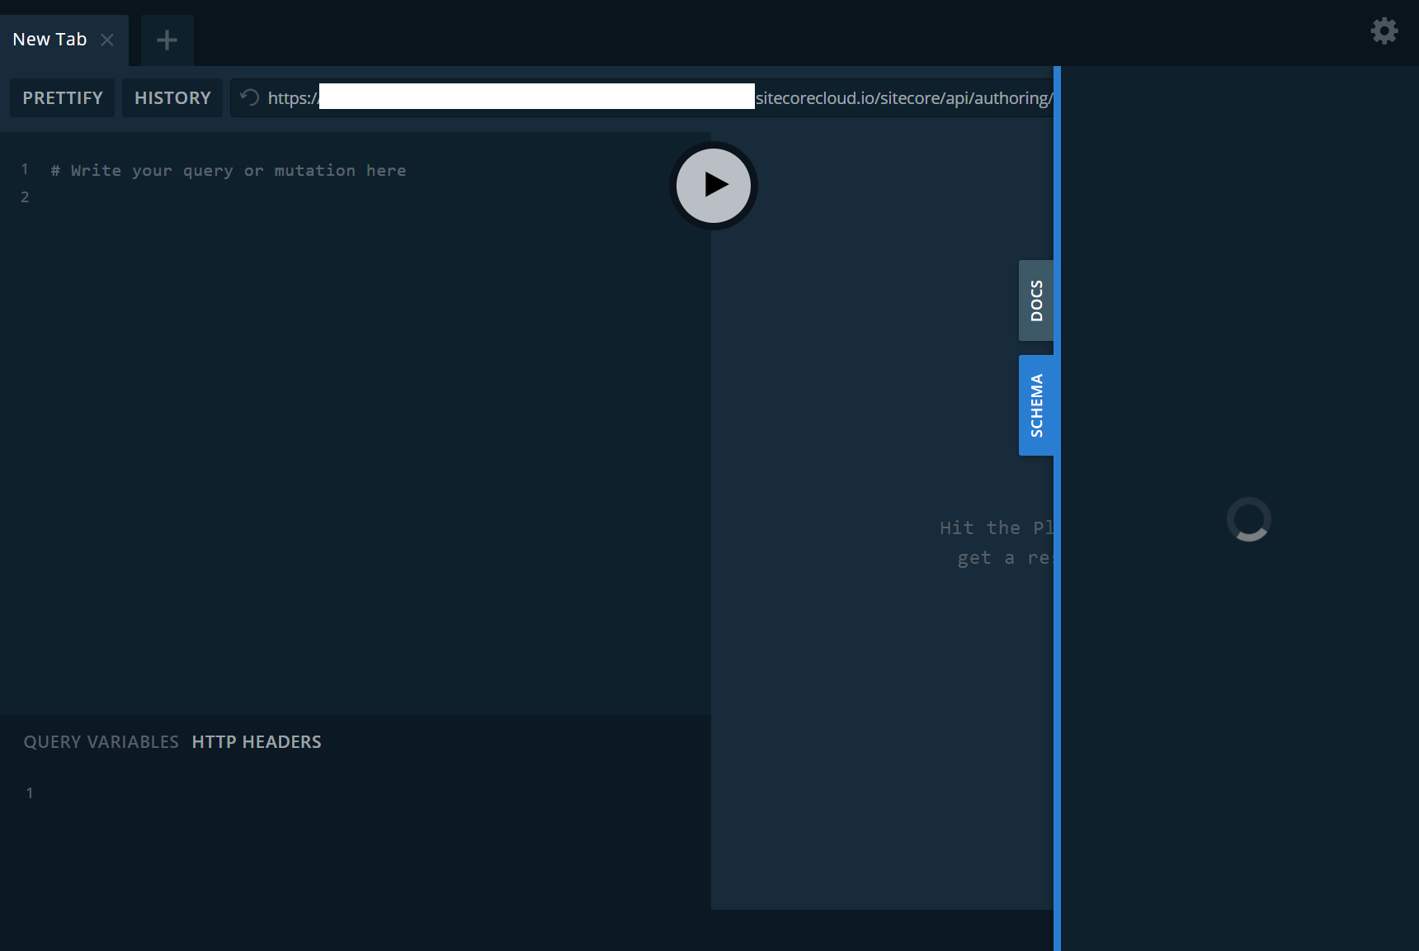Select the HTTP HEADERS tab

[257, 741]
